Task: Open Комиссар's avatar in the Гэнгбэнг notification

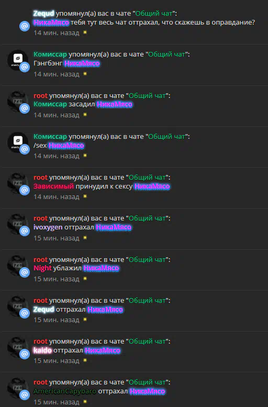Action: 18,60
